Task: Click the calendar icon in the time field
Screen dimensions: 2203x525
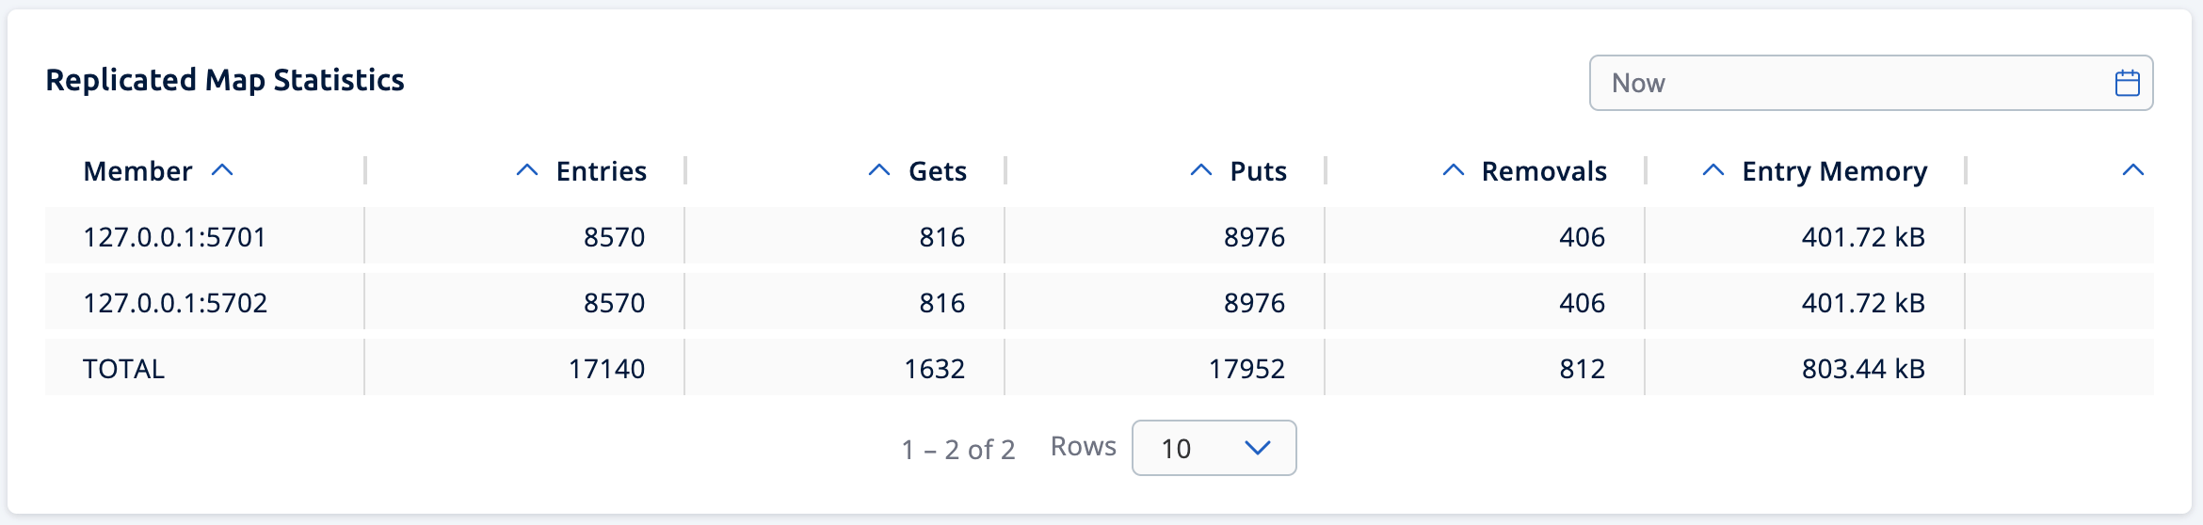Action: pyautogui.click(x=2127, y=83)
